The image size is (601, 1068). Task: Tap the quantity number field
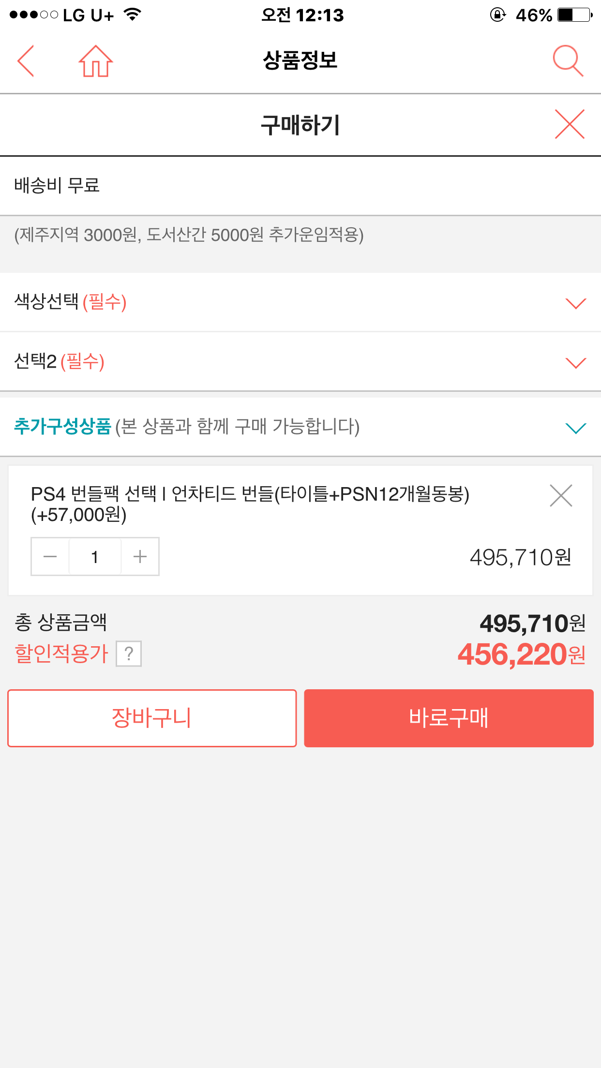[x=95, y=557]
